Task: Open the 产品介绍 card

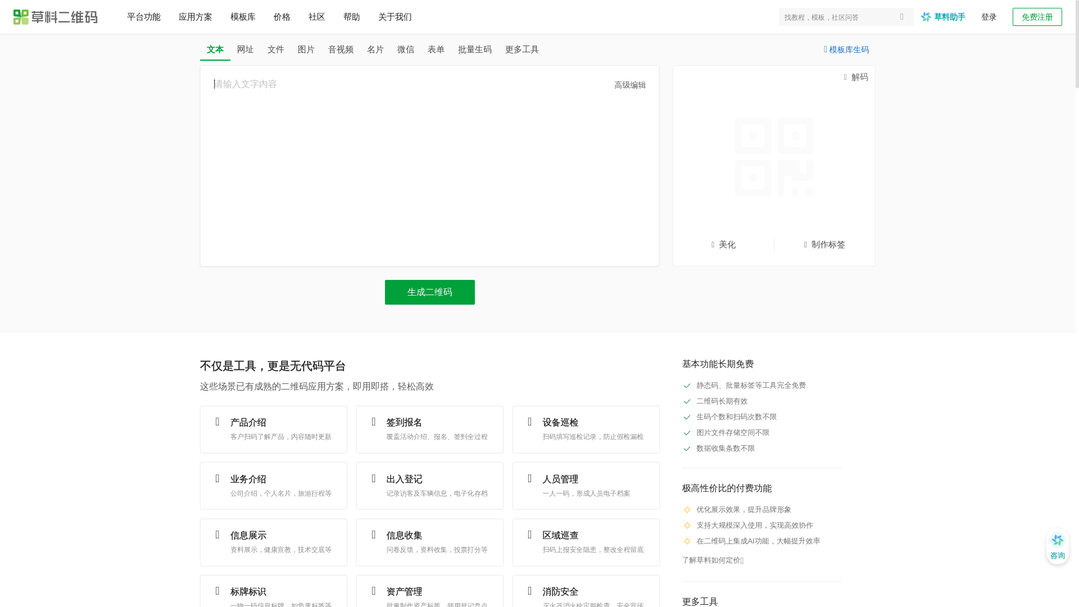Action: (x=274, y=429)
